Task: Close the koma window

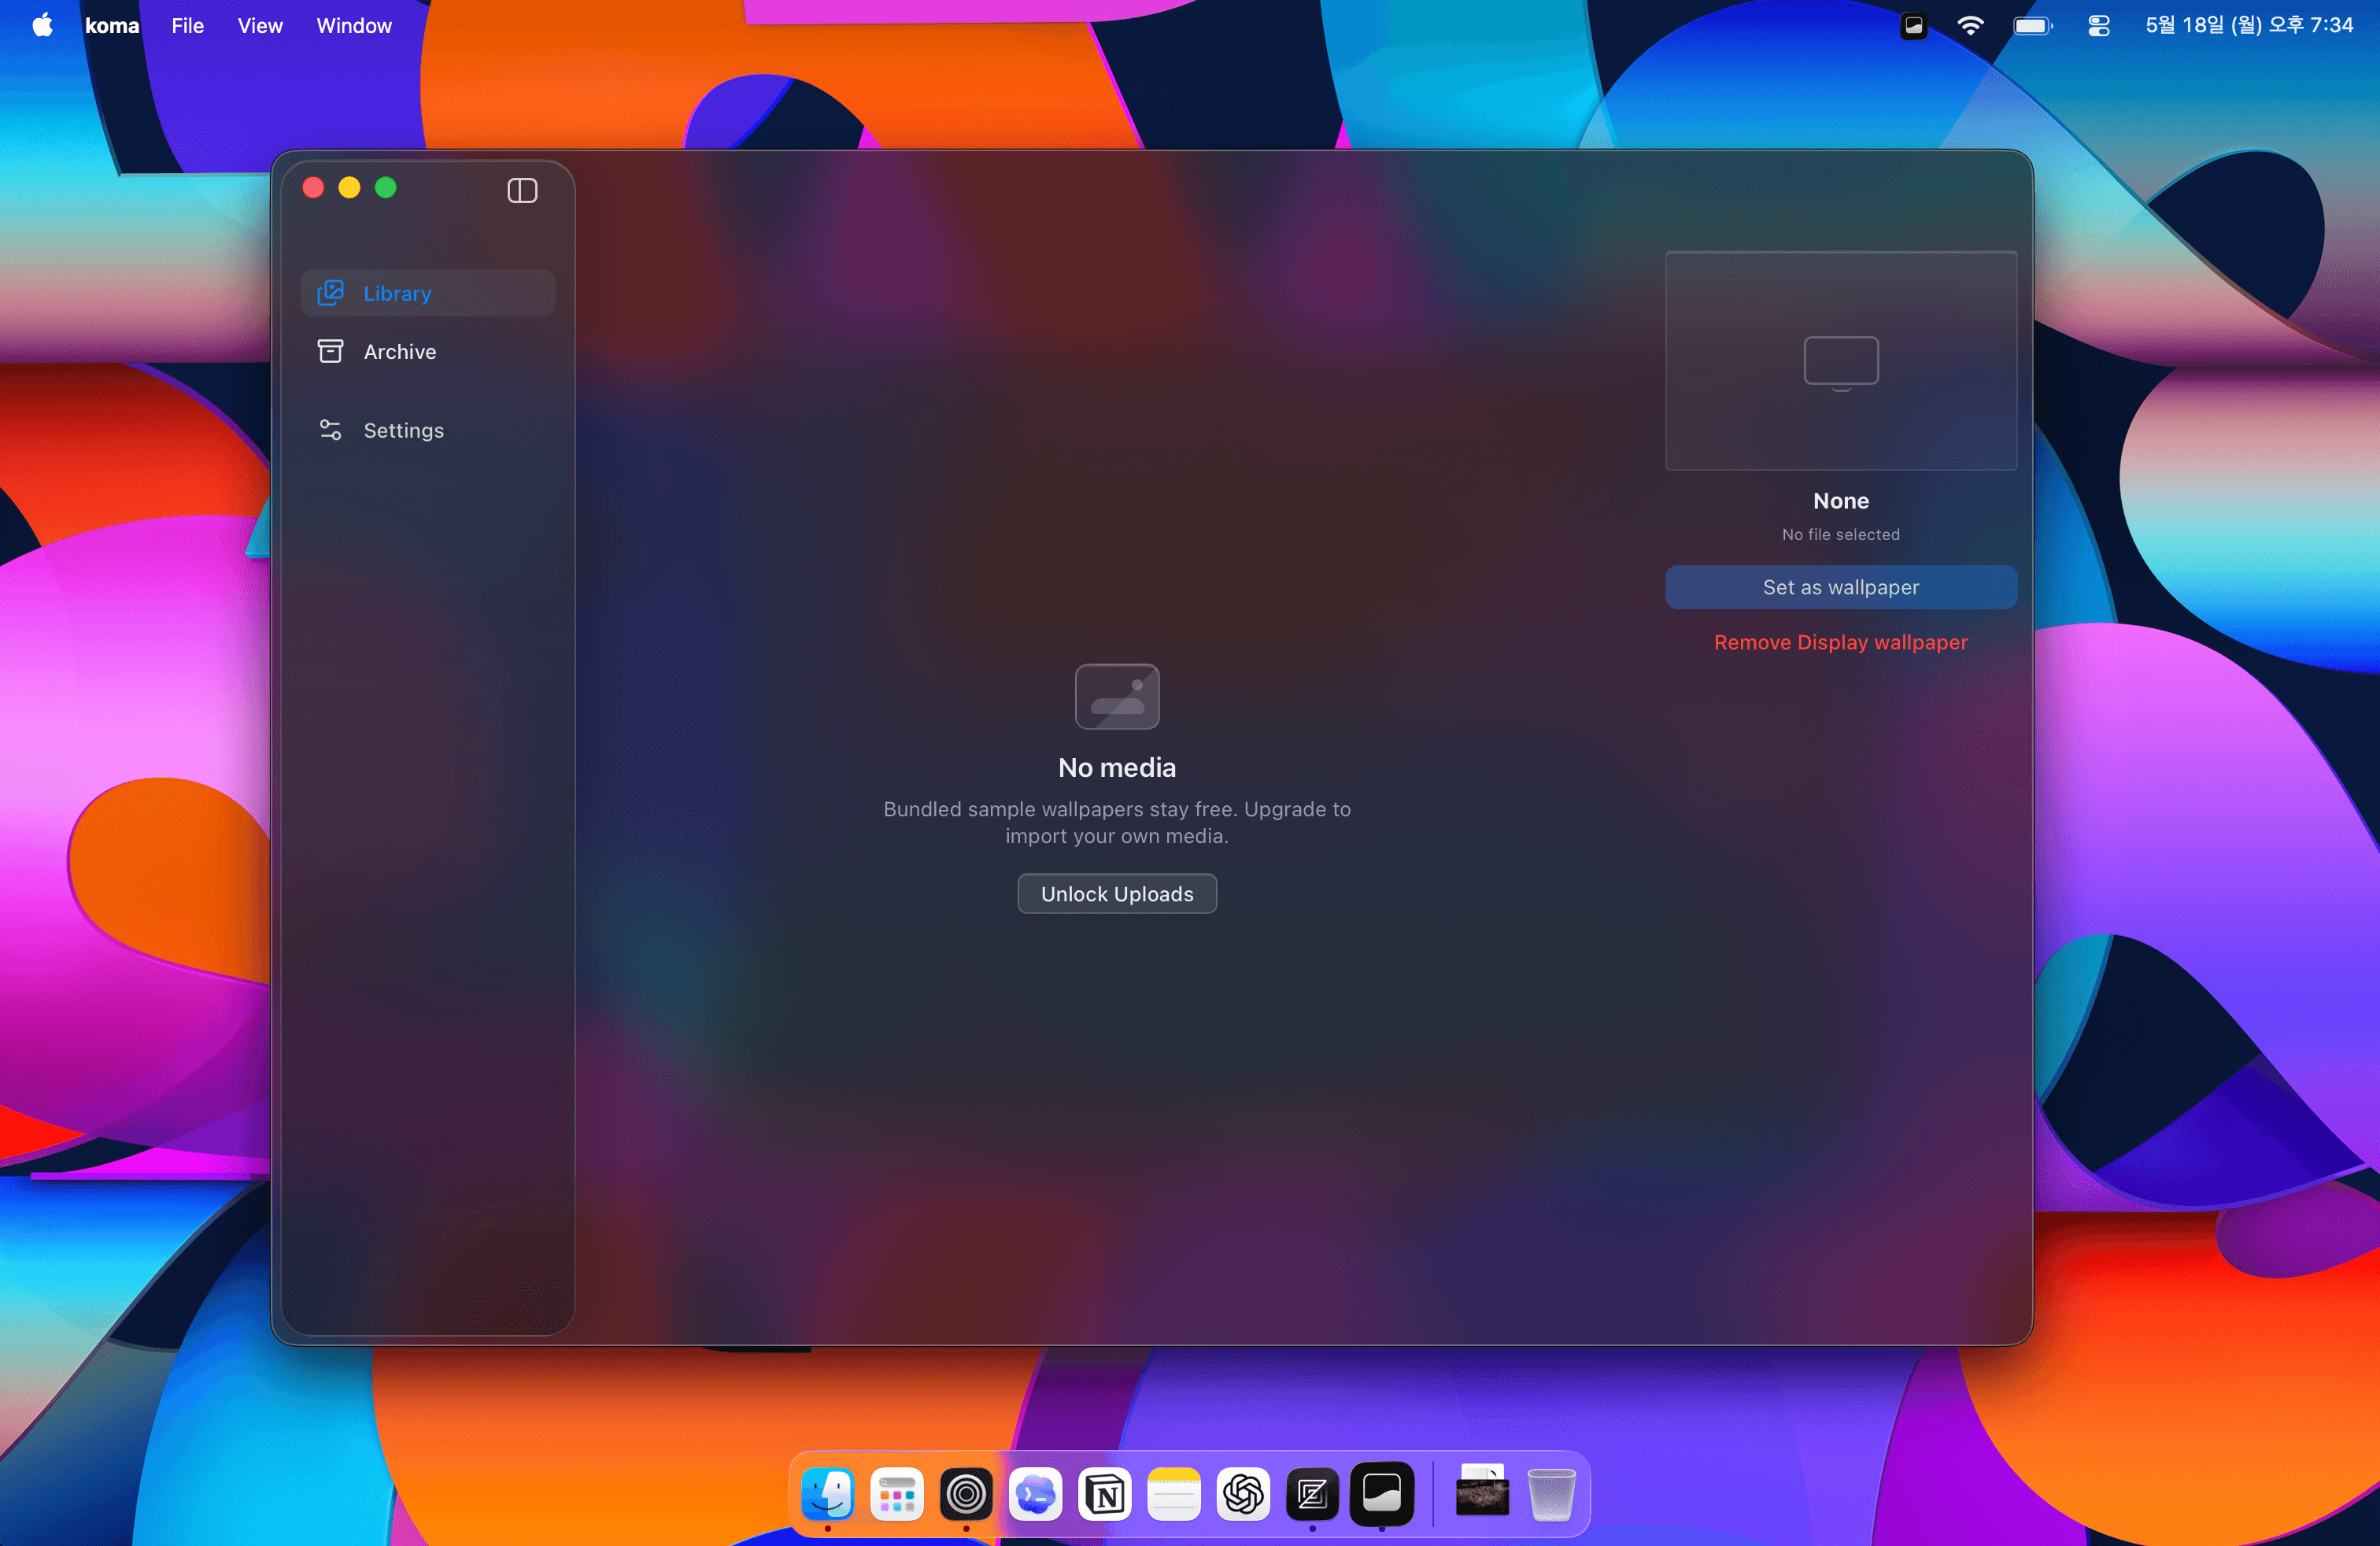Action: 313,188
